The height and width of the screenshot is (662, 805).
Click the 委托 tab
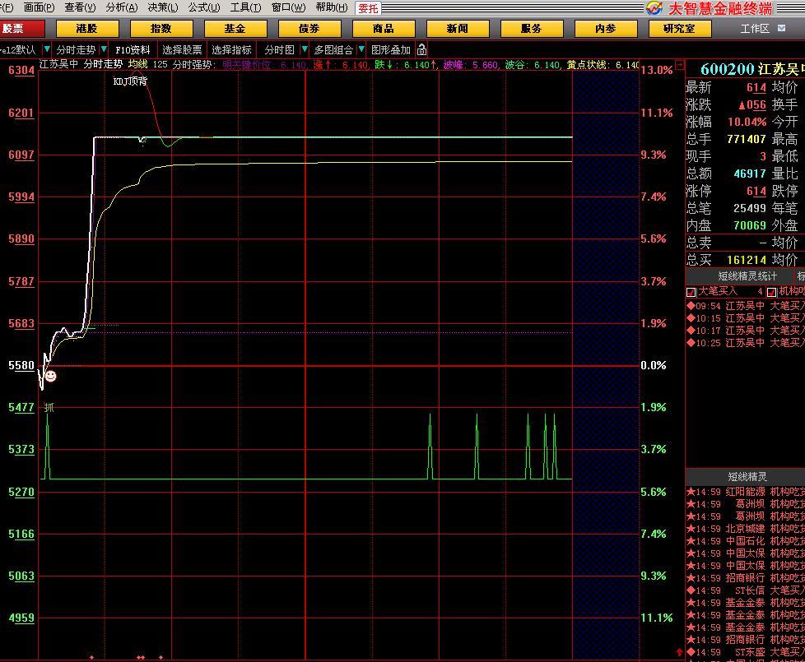point(368,8)
